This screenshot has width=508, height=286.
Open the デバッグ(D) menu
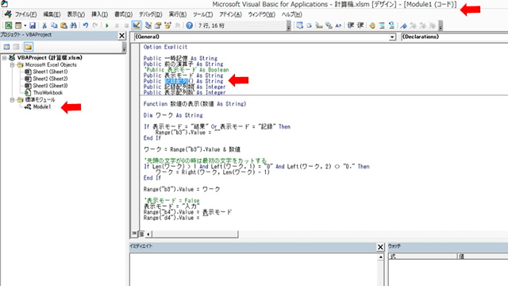[150, 14]
